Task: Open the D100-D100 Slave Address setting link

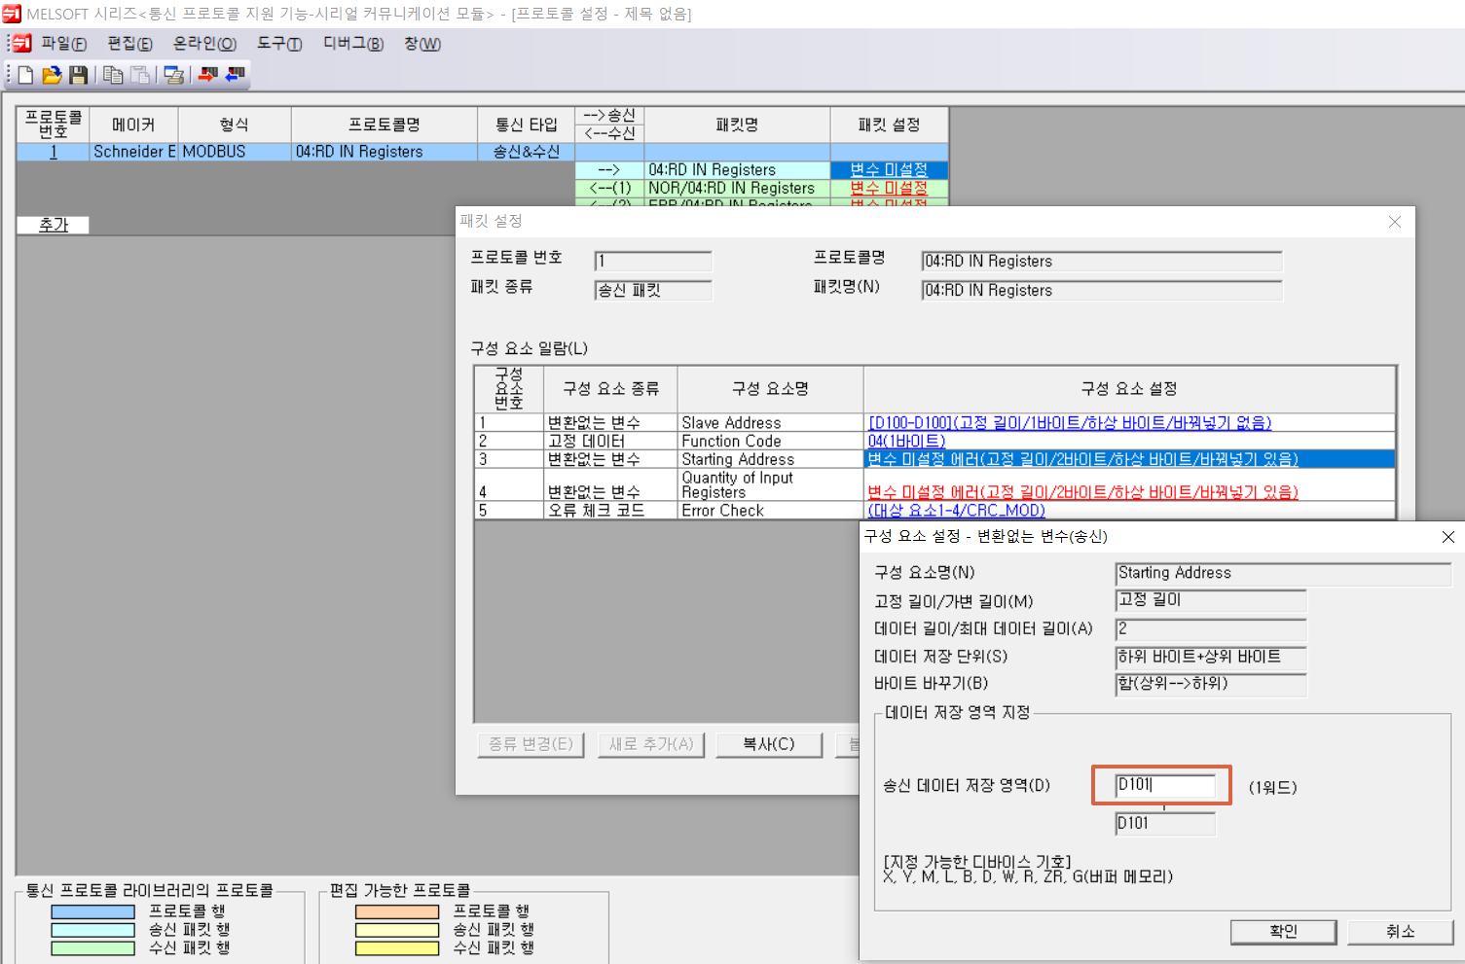Action: 1070,423
